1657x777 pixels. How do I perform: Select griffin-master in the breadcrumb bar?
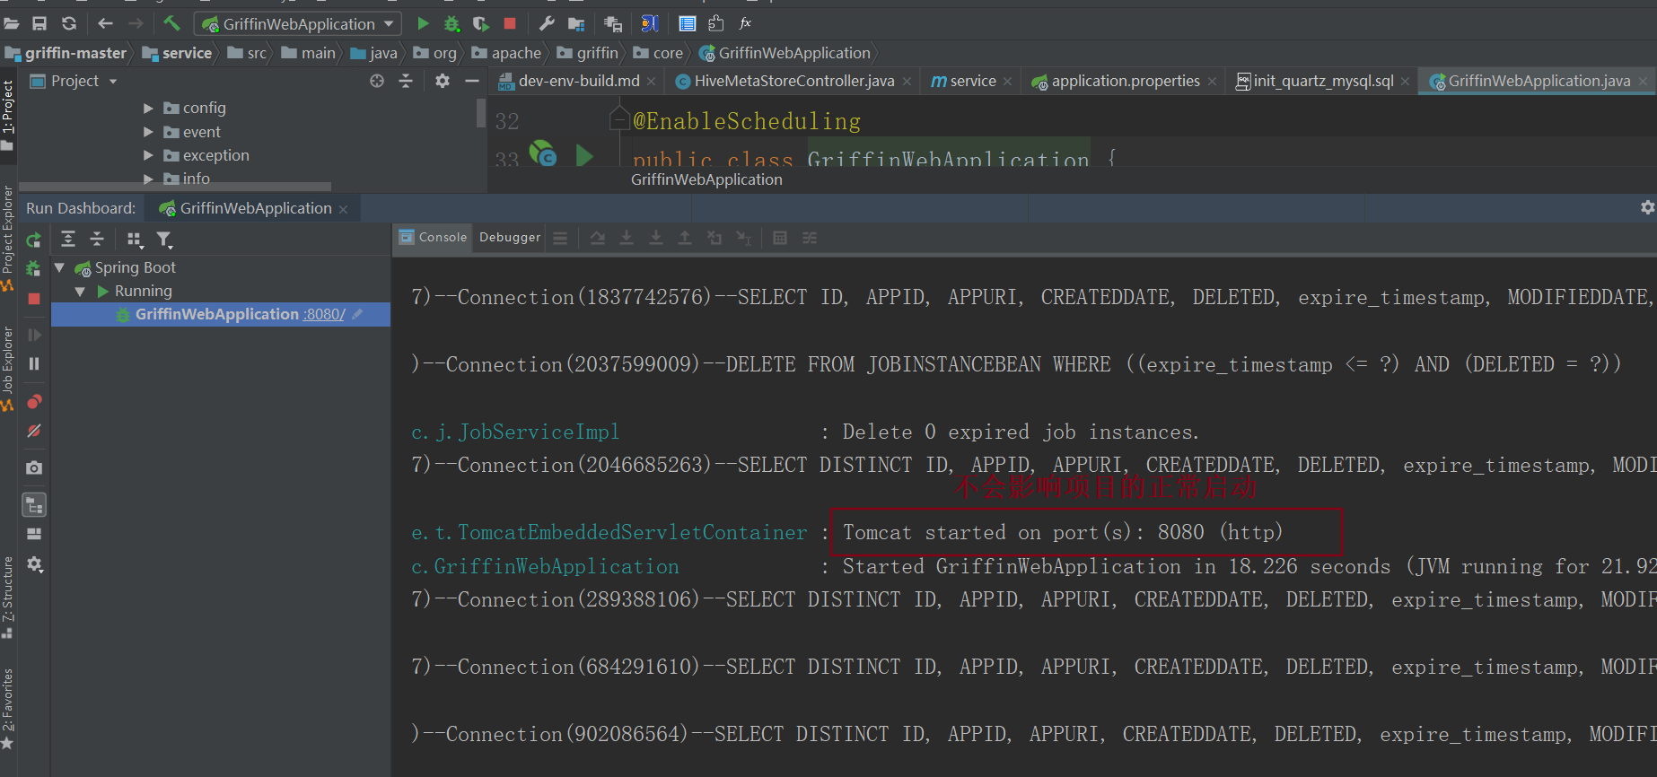coord(66,53)
